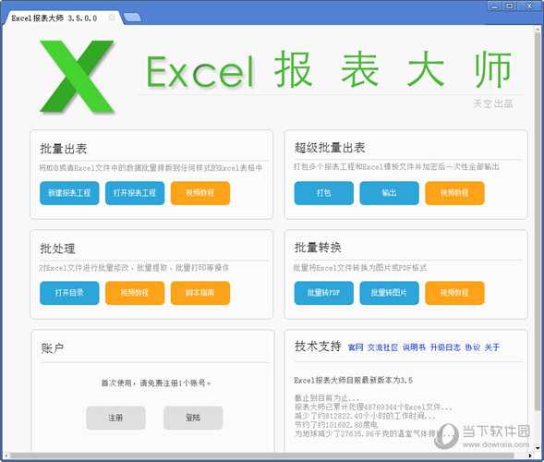Click 批量转图片 button
This screenshot has width=544, height=462.
click(389, 293)
